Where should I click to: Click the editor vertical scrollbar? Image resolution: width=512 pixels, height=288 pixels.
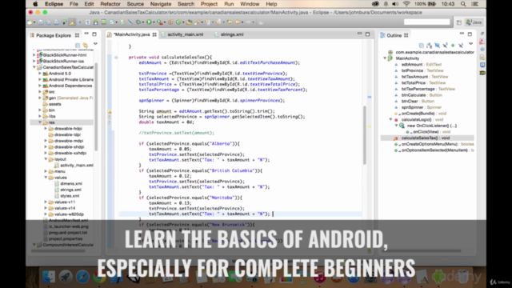(365, 134)
